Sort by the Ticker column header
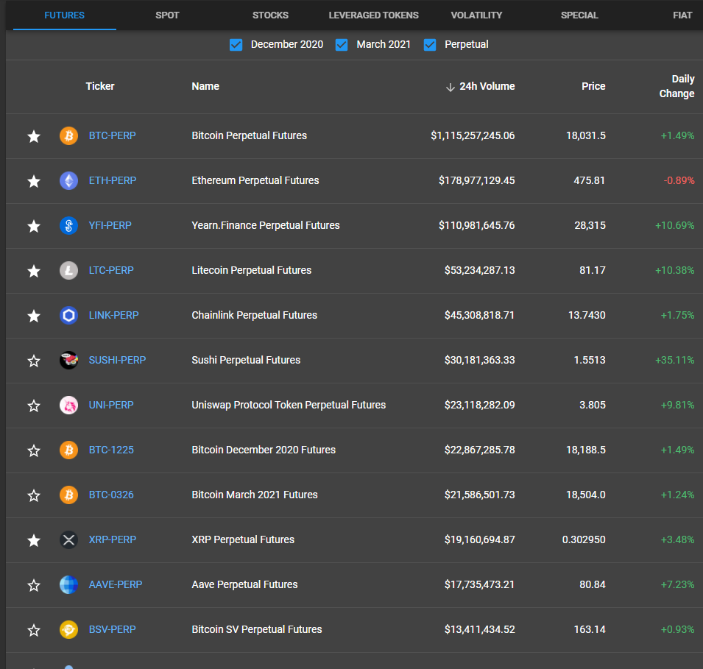703x669 pixels. pyautogui.click(x=100, y=86)
